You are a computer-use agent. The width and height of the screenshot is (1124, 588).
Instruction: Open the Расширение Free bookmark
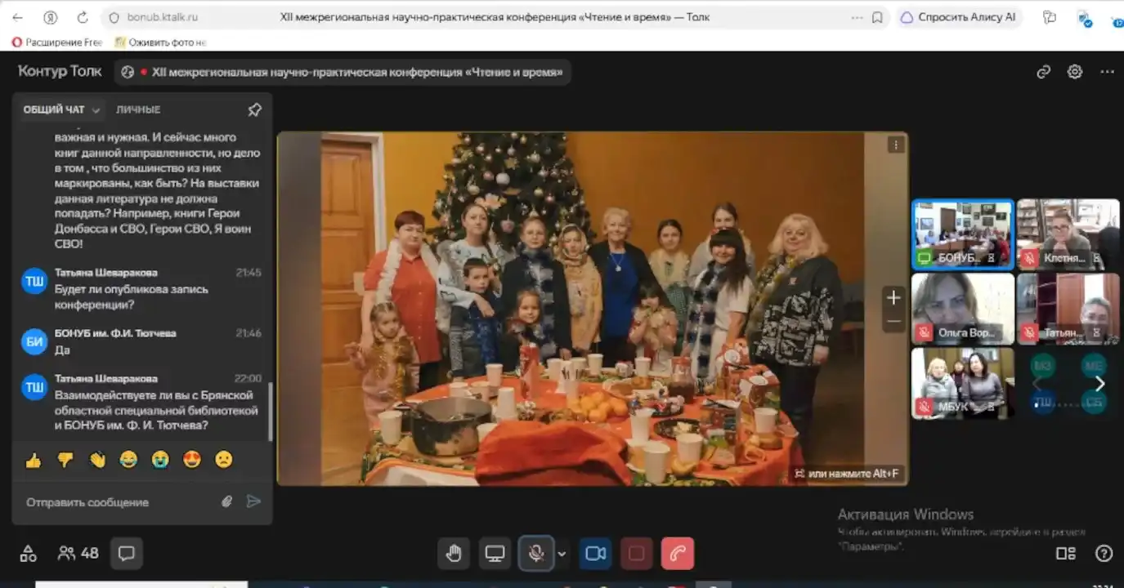[57, 42]
